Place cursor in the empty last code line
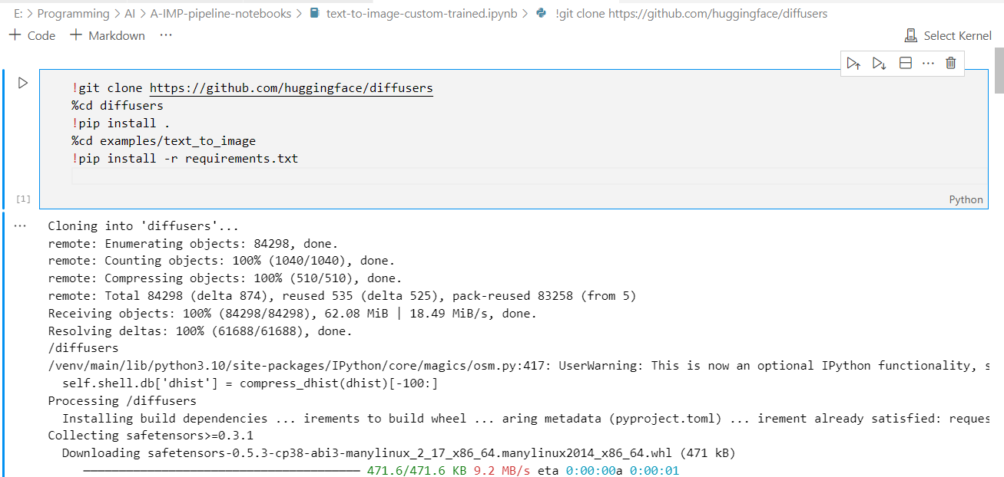The width and height of the screenshot is (1004, 477). (529, 176)
